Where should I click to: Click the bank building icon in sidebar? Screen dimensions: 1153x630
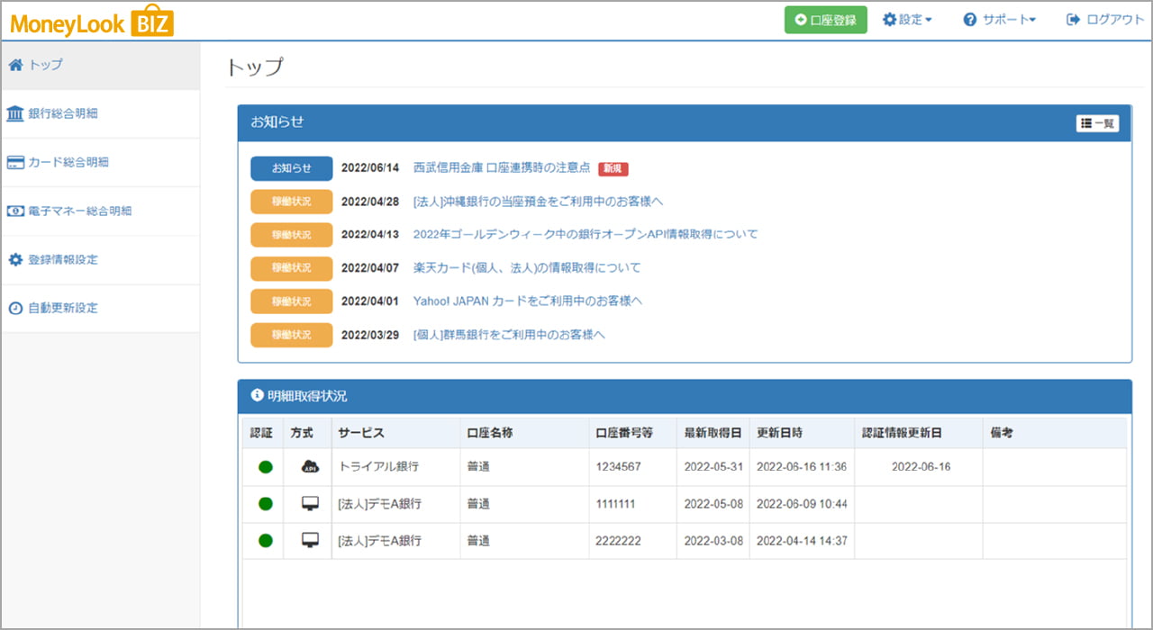tap(15, 113)
